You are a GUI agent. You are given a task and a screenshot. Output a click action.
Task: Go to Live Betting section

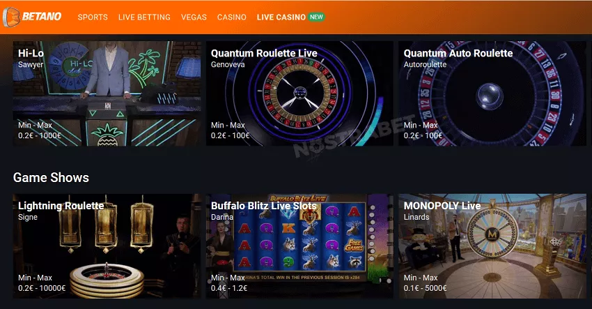point(144,17)
